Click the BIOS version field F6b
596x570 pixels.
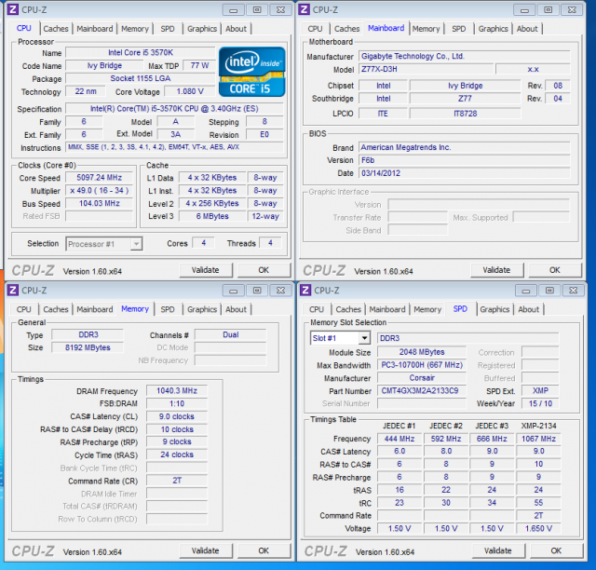tap(465, 160)
